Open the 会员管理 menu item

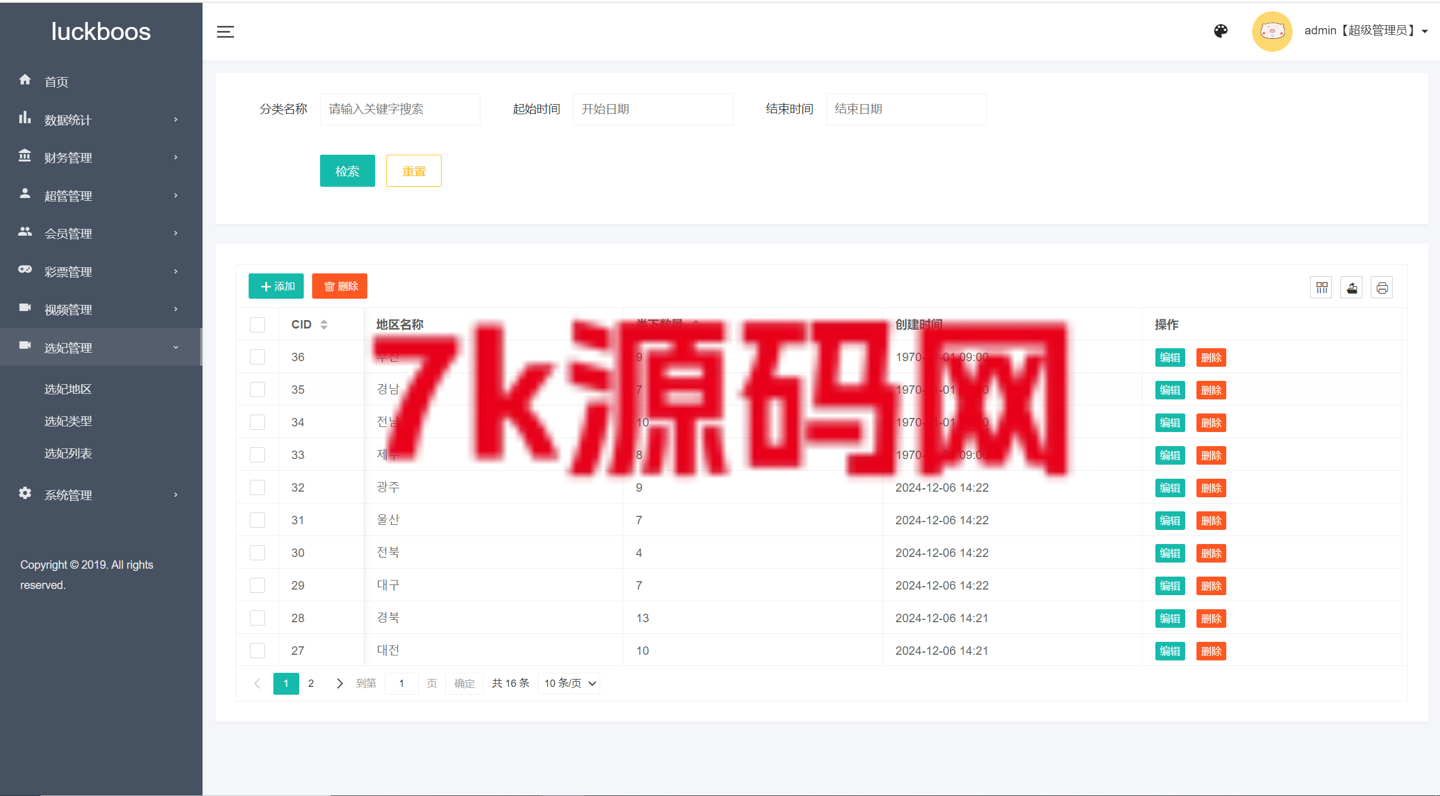[x=101, y=233]
